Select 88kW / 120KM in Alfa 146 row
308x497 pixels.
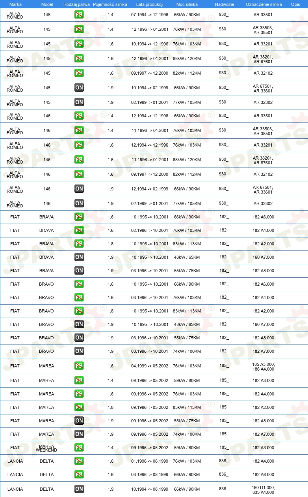point(187,160)
